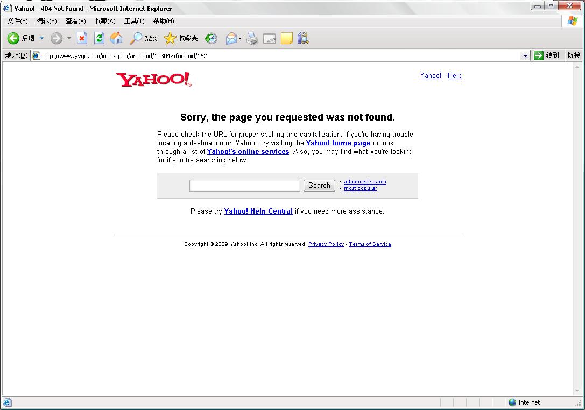Image resolution: width=585 pixels, height=410 pixels.
Task: Follow the Yahoo! home page link
Action: 339,143
